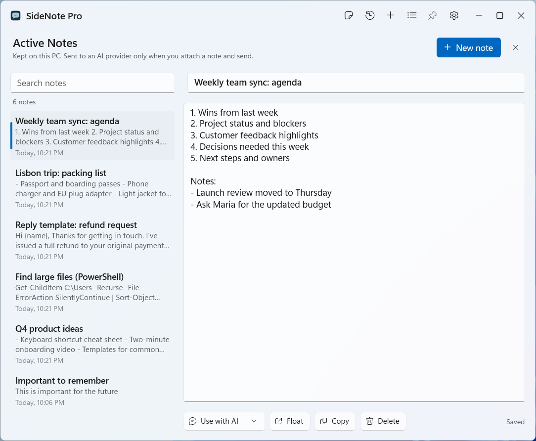This screenshot has width=536, height=441.
Task: Click the 'Today, 10:06 PM' timestamp
Action: (40, 402)
